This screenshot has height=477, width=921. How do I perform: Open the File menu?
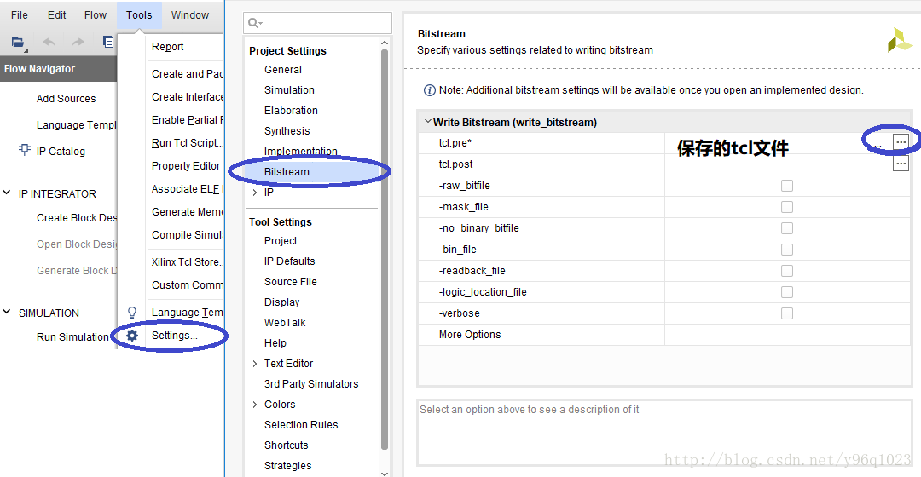pyautogui.click(x=20, y=15)
